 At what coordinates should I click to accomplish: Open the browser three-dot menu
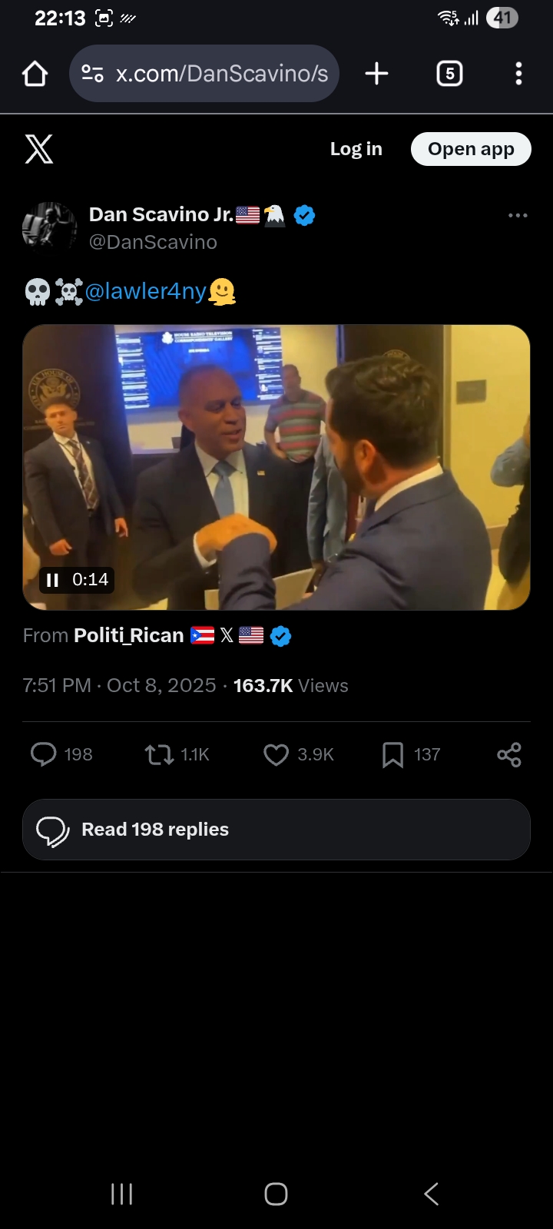click(x=518, y=74)
